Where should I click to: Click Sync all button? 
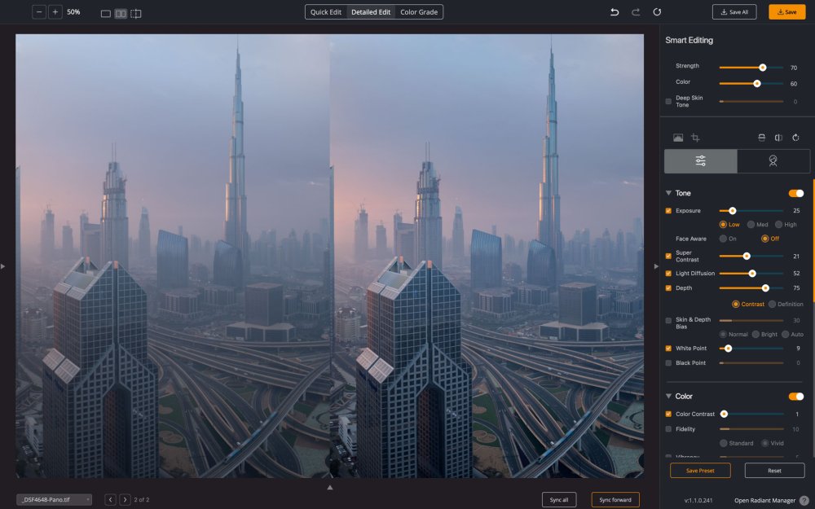click(x=559, y=500)
